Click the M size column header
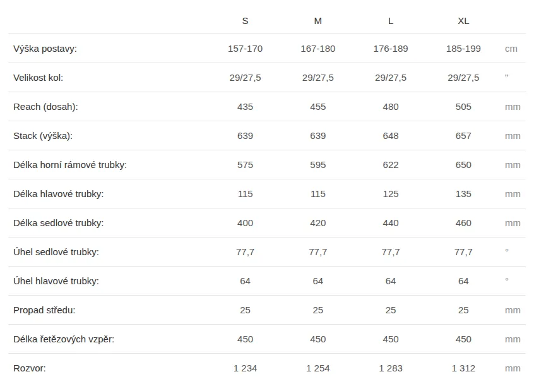The width and height of the screenshot is (534, 379). [318, 21]
